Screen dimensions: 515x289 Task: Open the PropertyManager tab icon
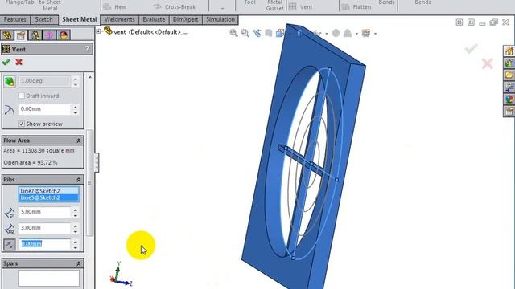point(21,35)
